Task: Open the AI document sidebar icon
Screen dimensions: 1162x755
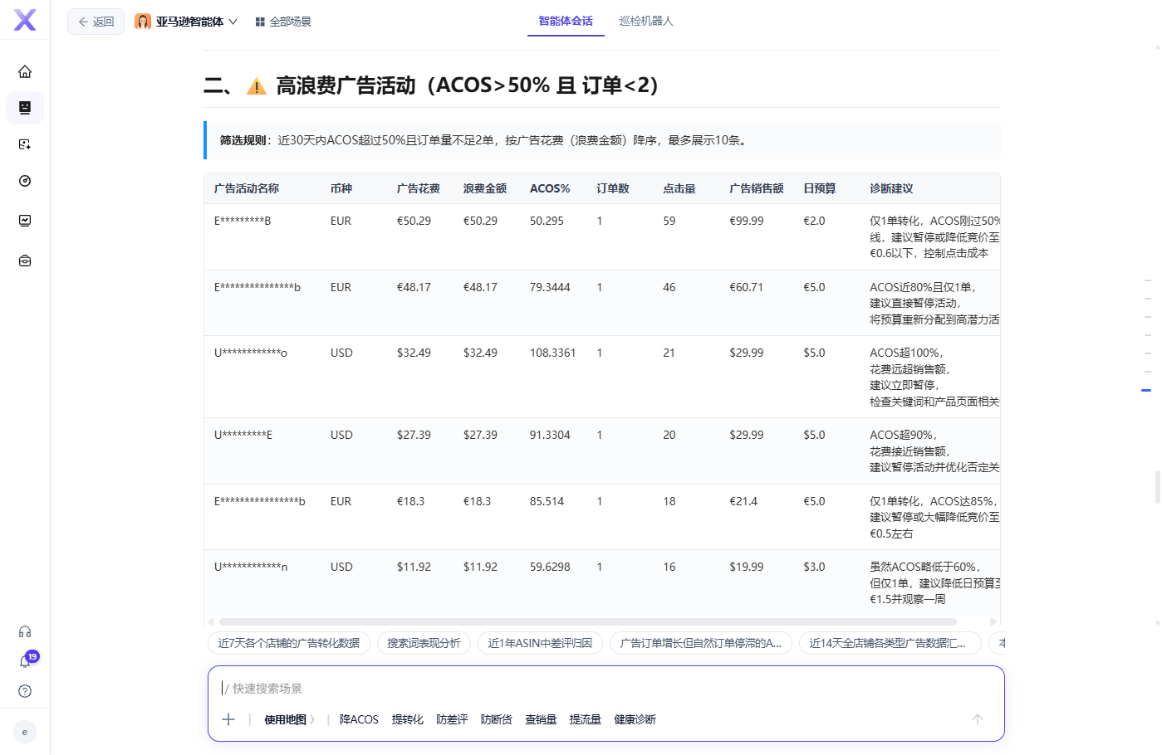Action: click(25, 144)
